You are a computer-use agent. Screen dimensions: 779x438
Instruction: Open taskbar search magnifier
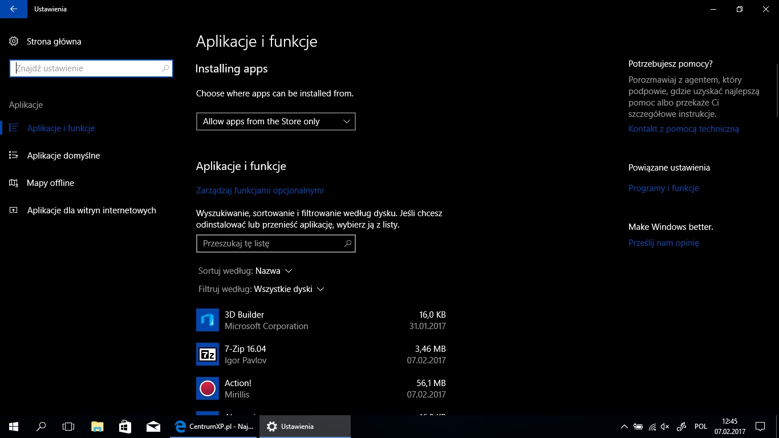[x=41, y=427]
